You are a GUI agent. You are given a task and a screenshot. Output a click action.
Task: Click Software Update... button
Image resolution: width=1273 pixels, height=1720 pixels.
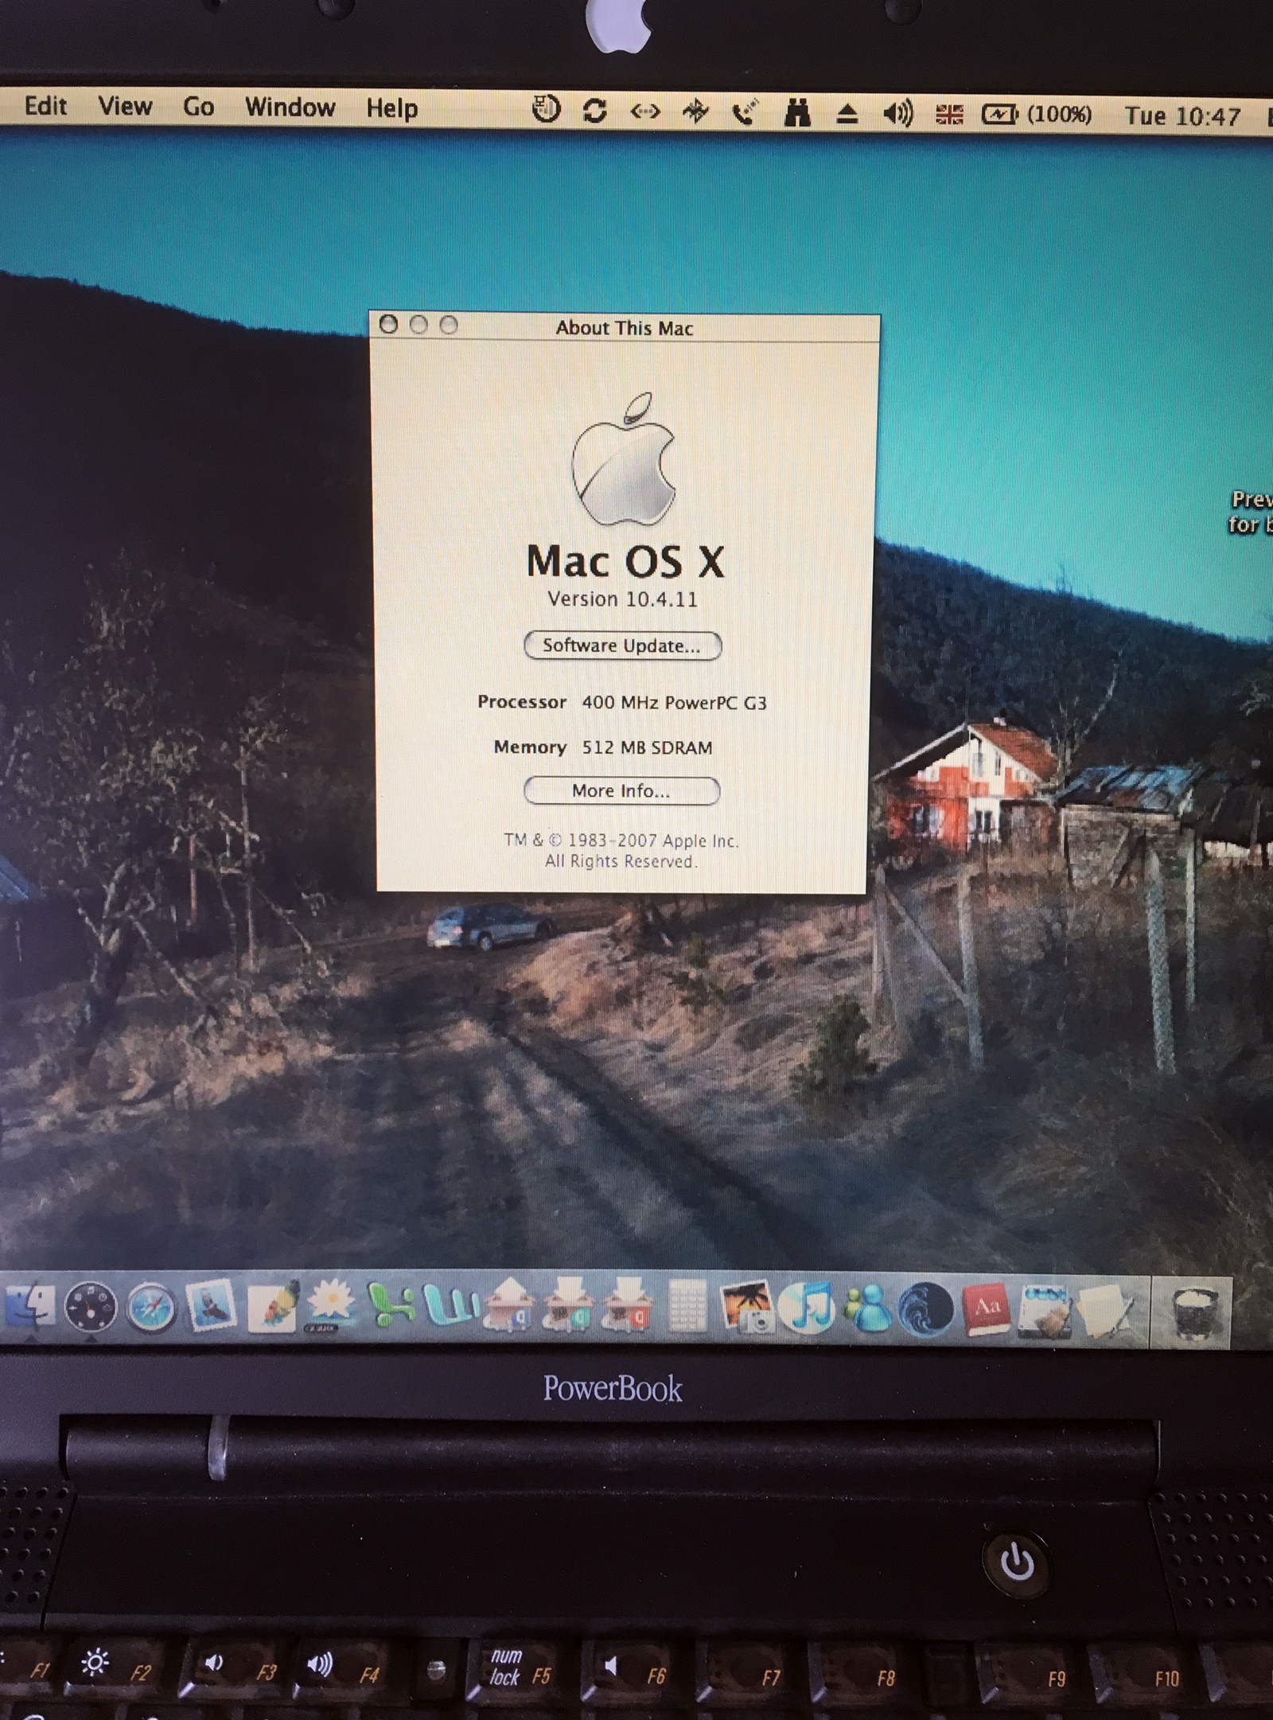pyautogui.click(x=622, y=645)
